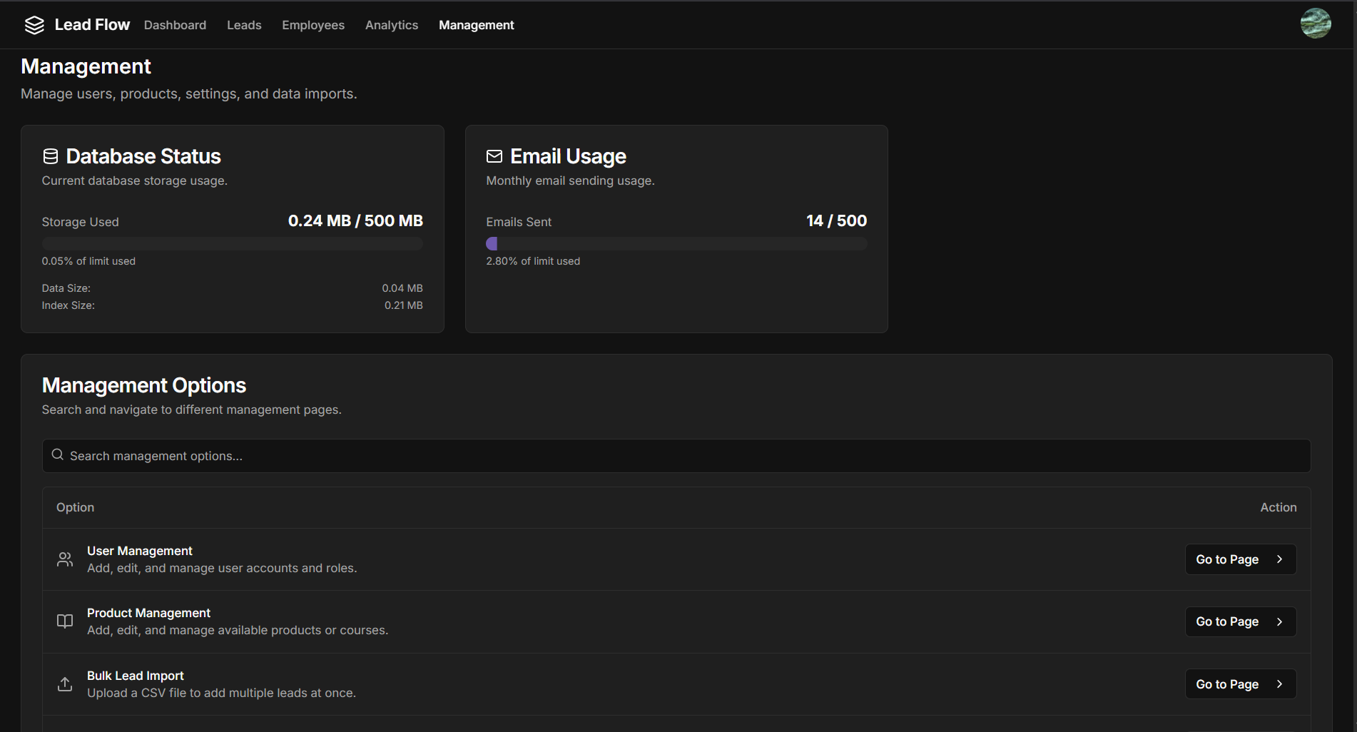Click Go to Page for Bulk Lead Import
Viewport: 1357px width, 732px height.
pos(1240,683)
